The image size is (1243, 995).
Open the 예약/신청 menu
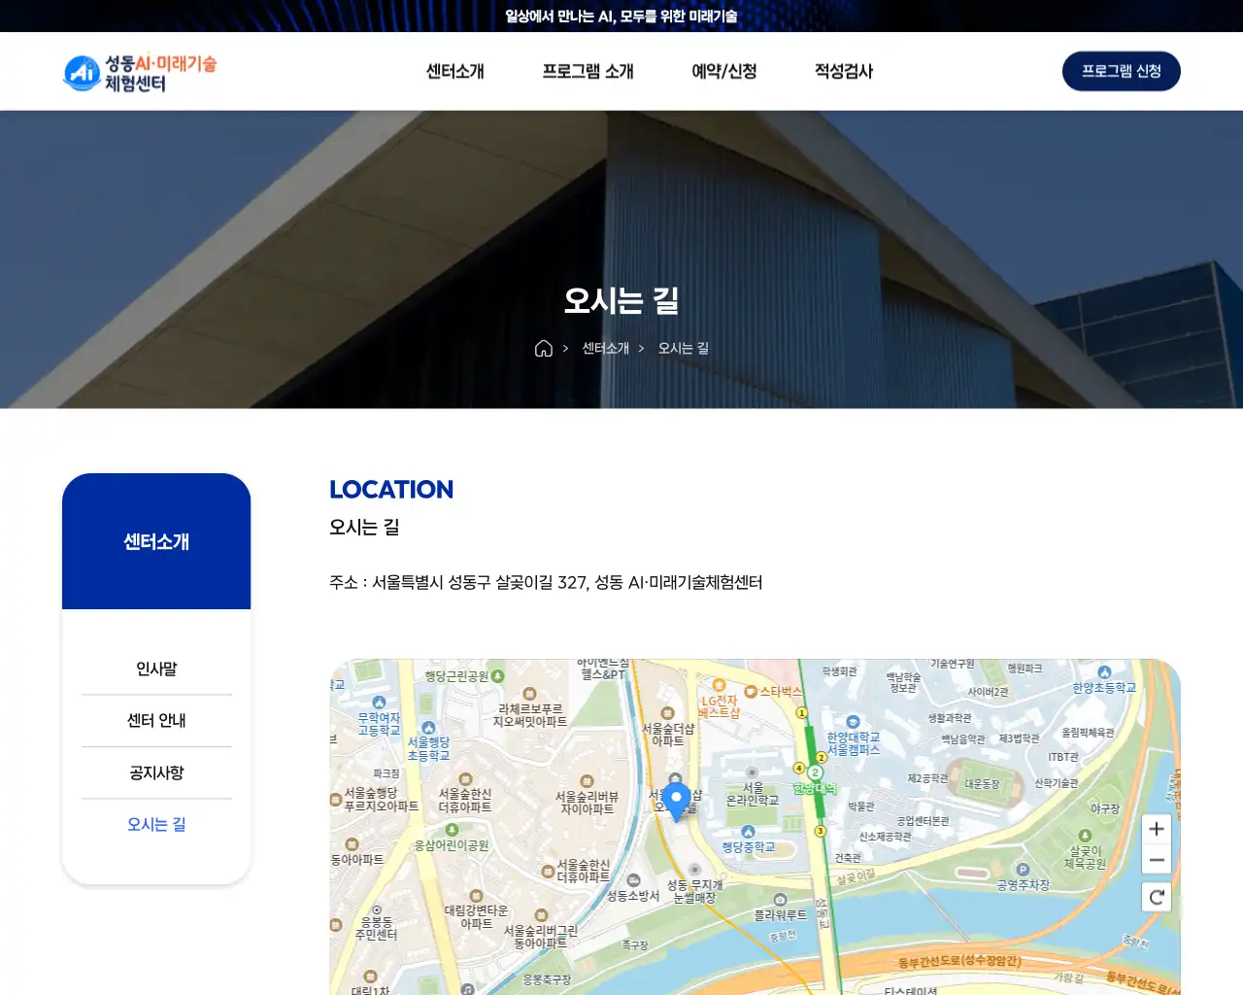723,71
